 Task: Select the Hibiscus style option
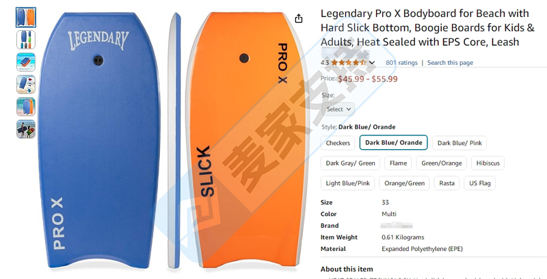tap(488, 163)
